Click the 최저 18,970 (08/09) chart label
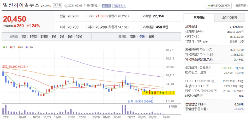The width and height of the screenshot is (252, 120). (140, 101)
